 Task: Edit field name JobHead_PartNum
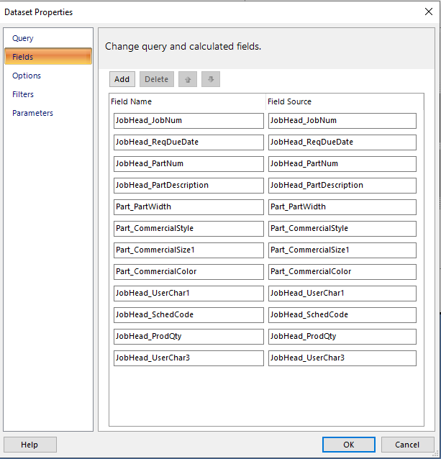pos(188,164)
